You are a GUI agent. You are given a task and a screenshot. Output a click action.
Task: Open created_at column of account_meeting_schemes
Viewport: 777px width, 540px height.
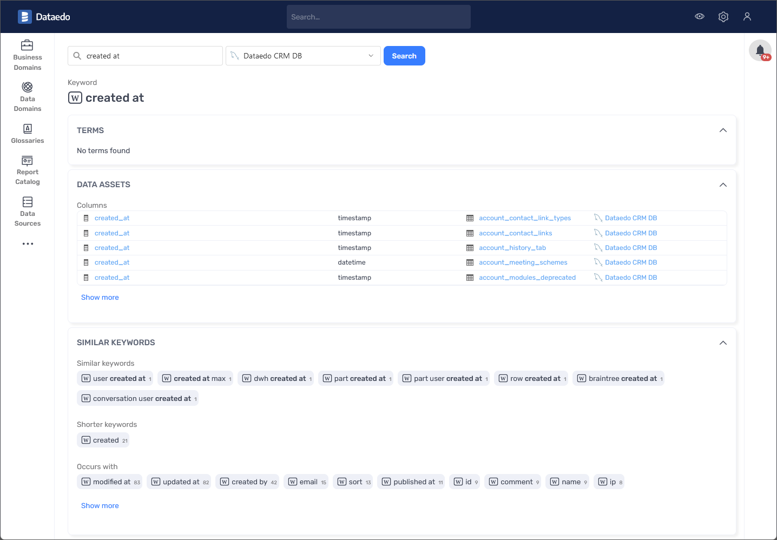[112, 262]
